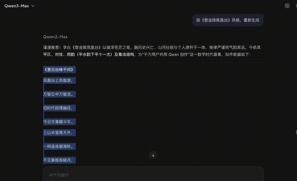Image resolution: width=297 pixels, height=181 pixels.
Task: Click the circular icon in top-right header
Action: pos(287,6)
